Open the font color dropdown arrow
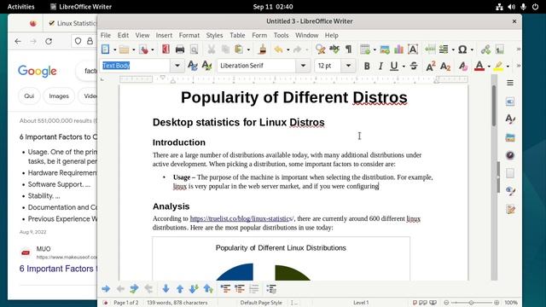The image size is (546, 307). click(489, 67)
